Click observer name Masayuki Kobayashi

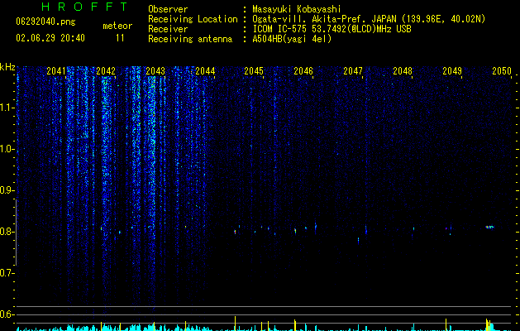(x=297, y=9)
